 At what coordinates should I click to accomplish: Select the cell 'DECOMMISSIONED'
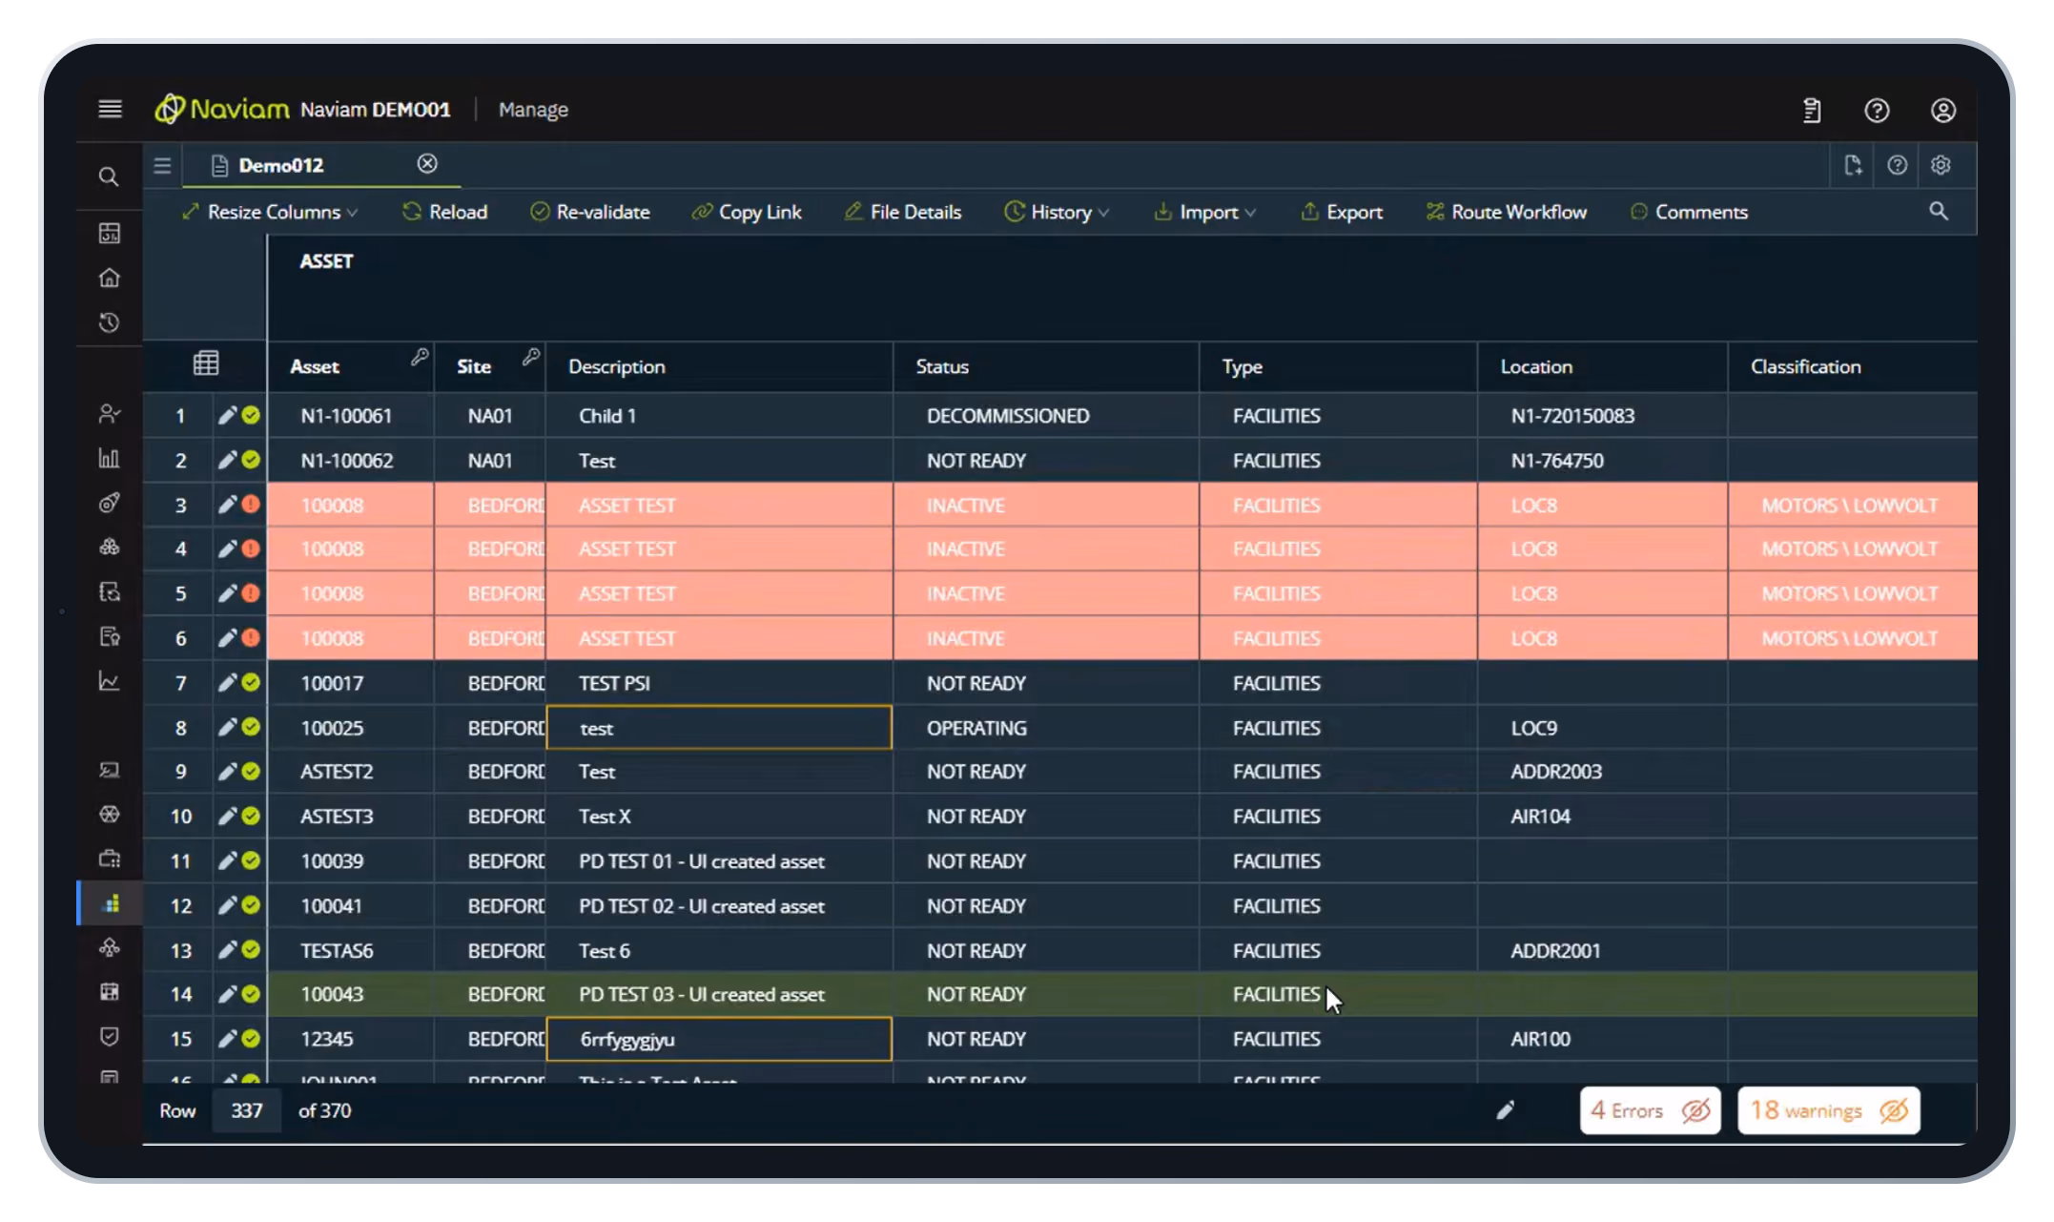pyautogui.click(x=1045, y=416)
